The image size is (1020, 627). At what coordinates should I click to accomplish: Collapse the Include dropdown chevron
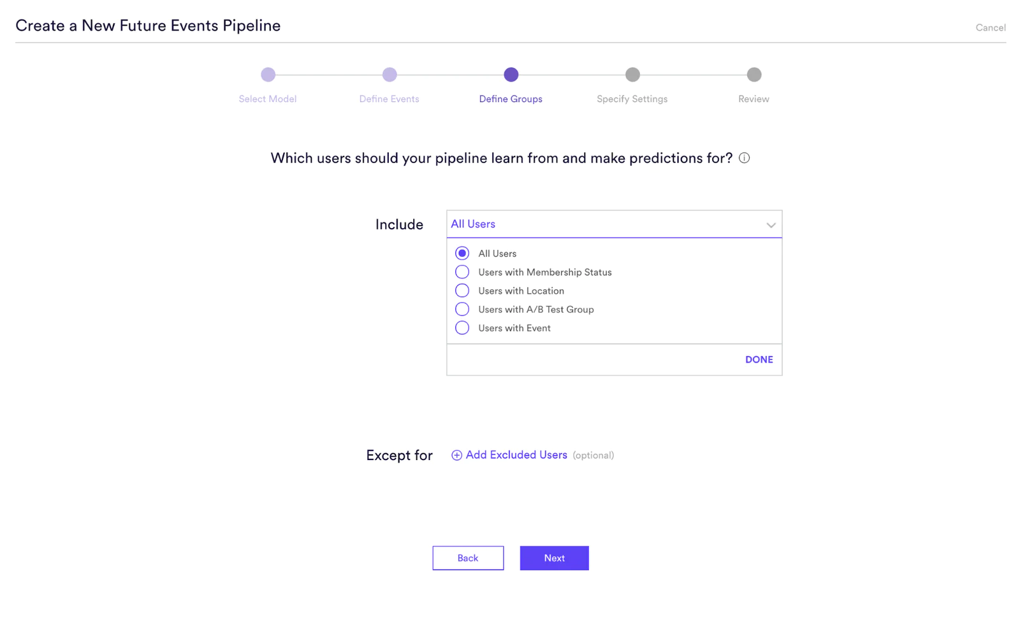(771, 225)
